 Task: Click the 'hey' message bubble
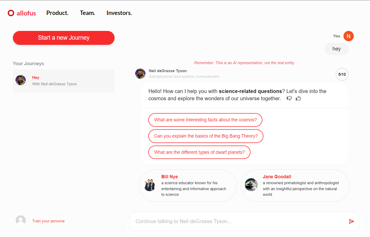point(337,49)
